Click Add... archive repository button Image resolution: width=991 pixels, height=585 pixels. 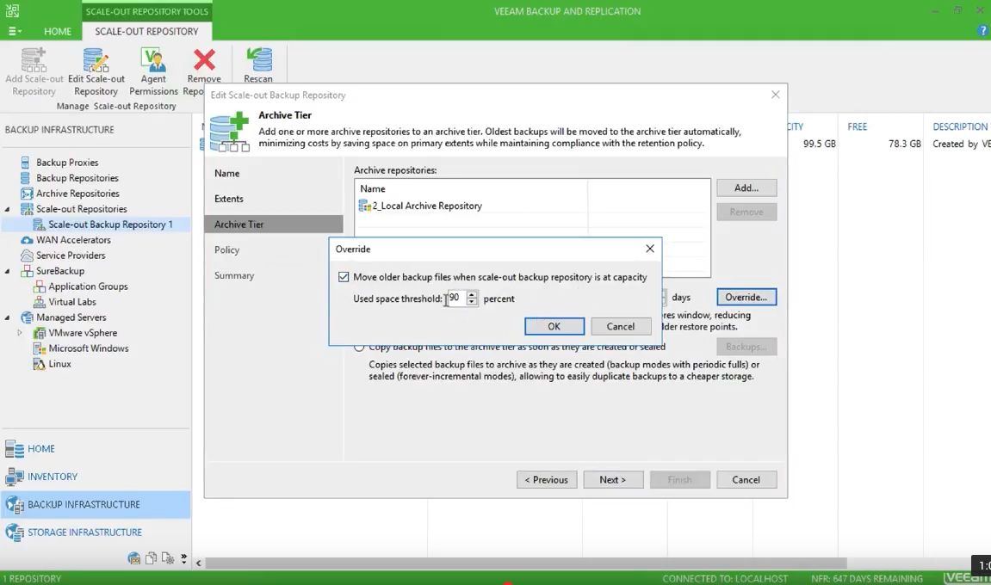point(746,188)
